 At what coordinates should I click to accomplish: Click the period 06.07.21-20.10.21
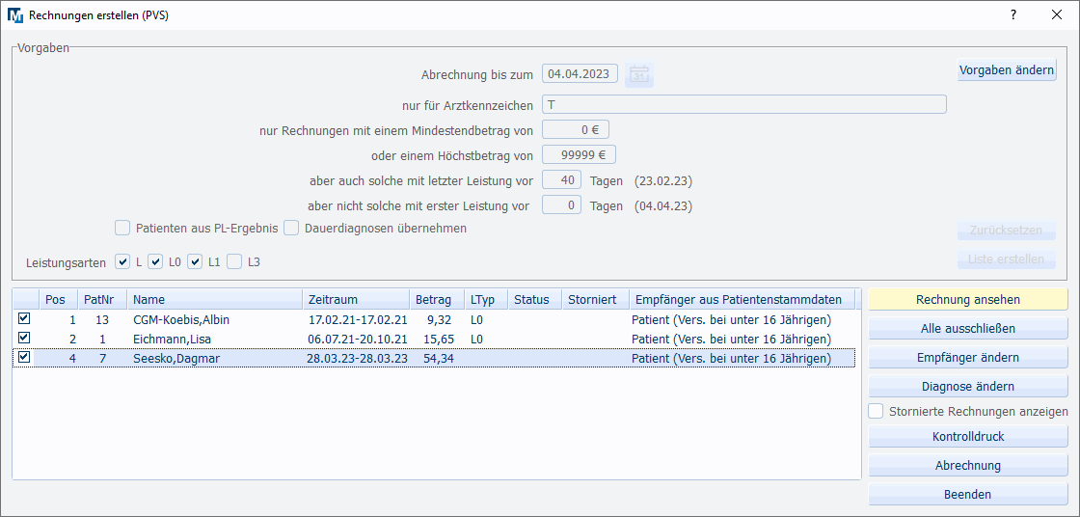click(358, 340)
